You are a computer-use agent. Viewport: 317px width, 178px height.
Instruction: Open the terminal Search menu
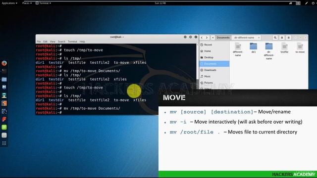click(x=61, y=42)
